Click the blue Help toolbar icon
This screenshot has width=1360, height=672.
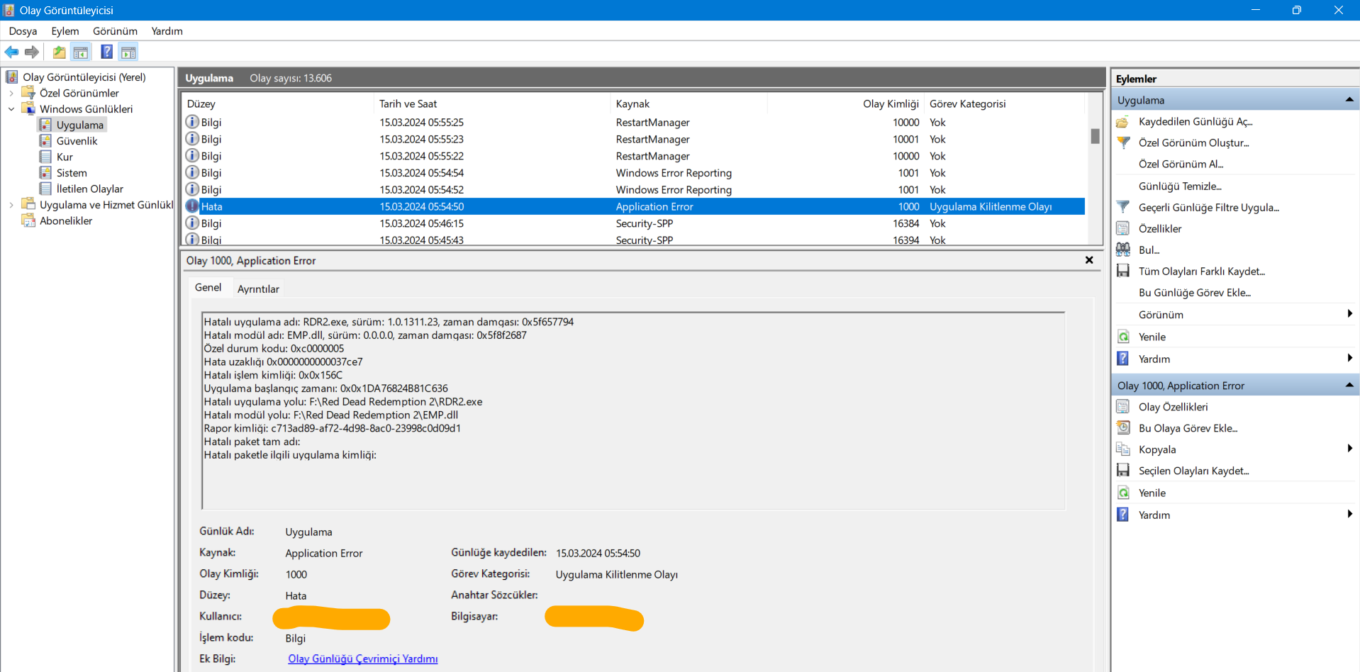pyautogui.click(x=107, y=52)
